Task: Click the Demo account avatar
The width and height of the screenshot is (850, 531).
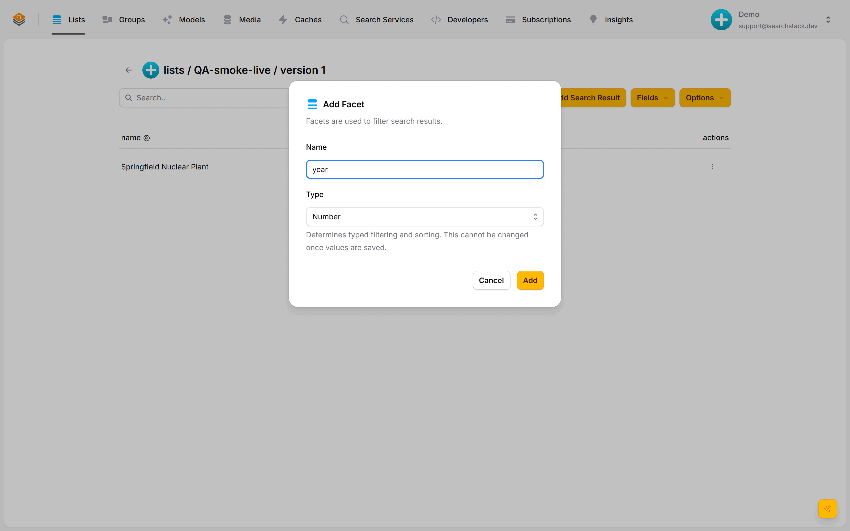Action: [721, 20]
